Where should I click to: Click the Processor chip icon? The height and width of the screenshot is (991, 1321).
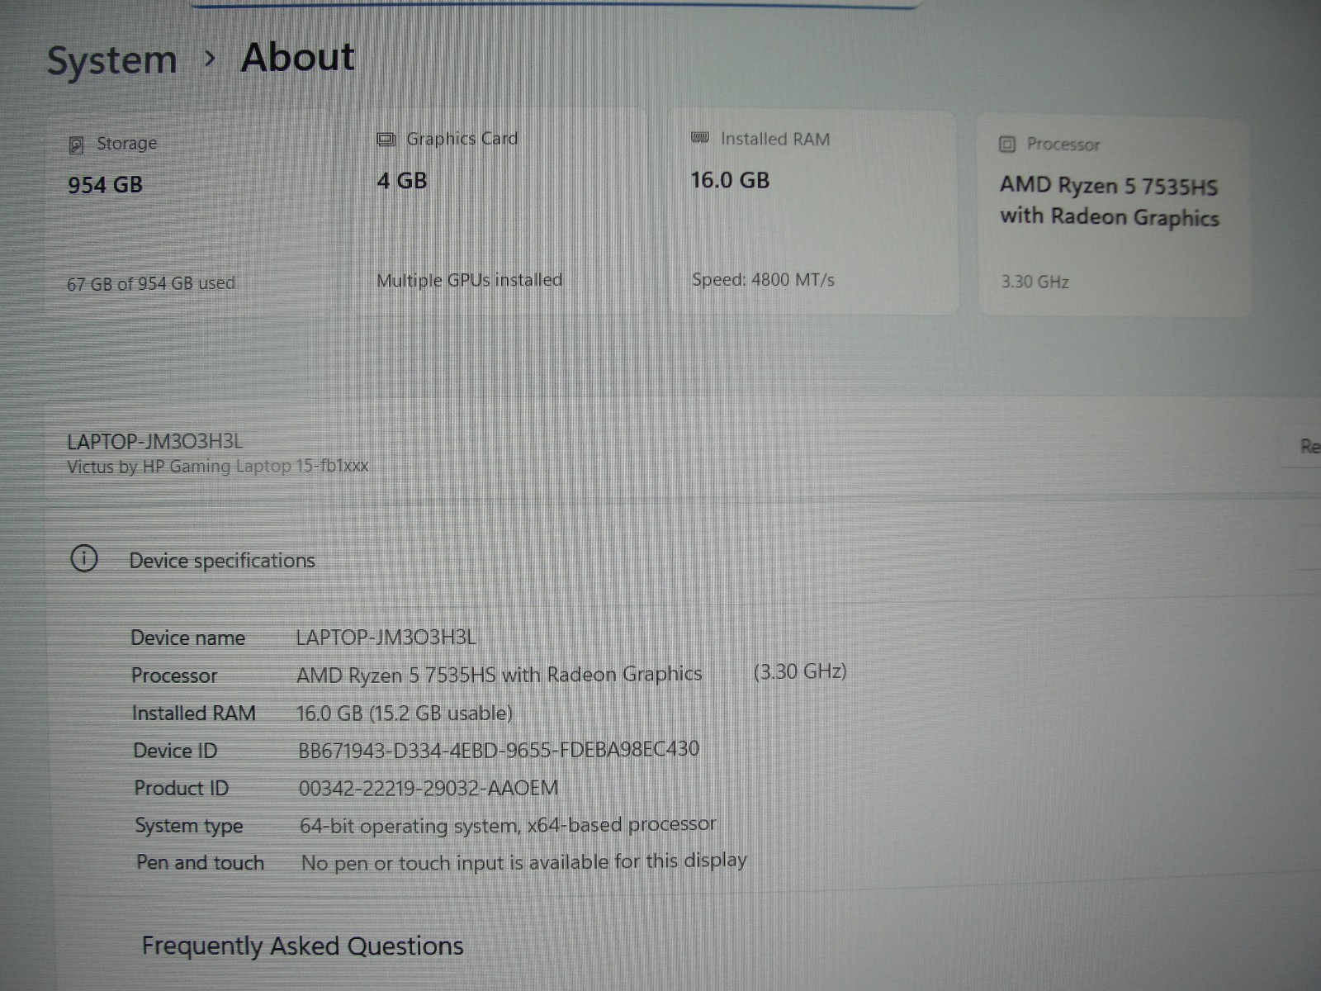pyautogui.click(x=1006, y=145)
